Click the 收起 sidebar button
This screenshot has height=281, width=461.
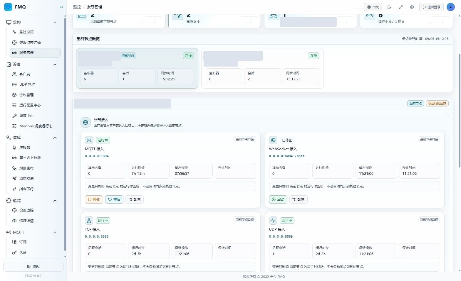tap(33, 267)
